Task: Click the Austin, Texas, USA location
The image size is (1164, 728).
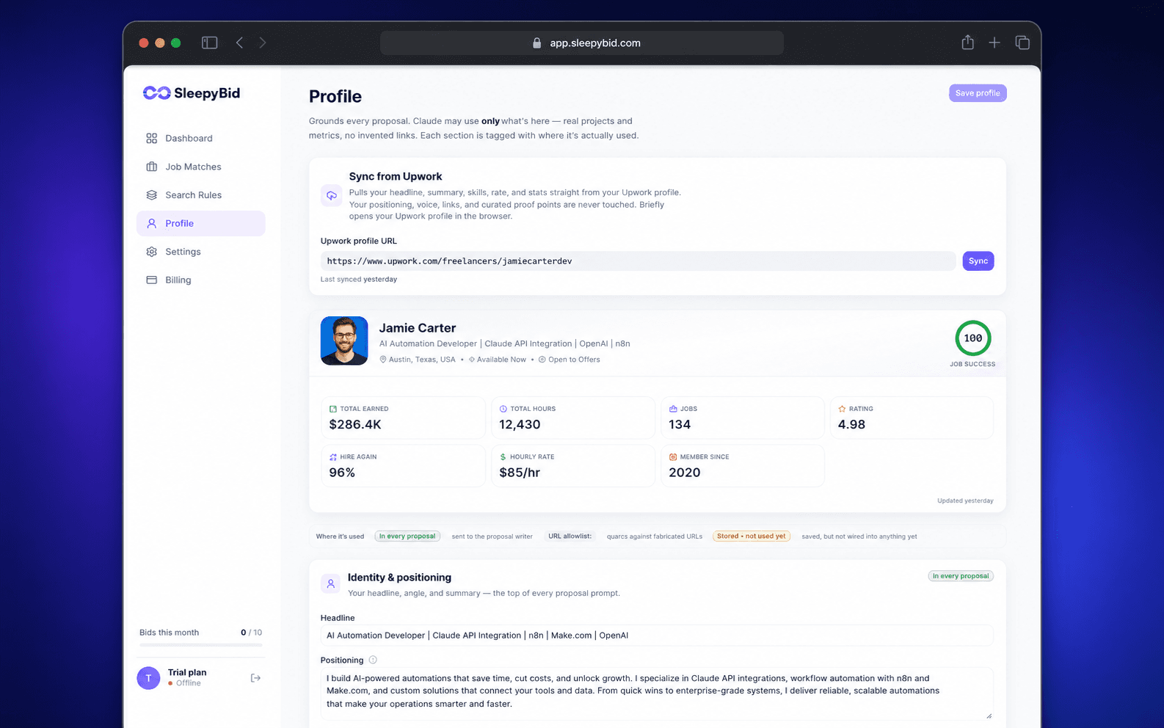Action: tap(417, 360)
